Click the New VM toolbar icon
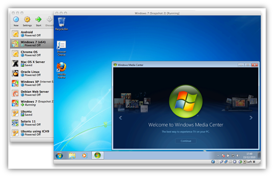Image resolution: width=274 pixels, height=177 pixels. (x=16, y=20)
